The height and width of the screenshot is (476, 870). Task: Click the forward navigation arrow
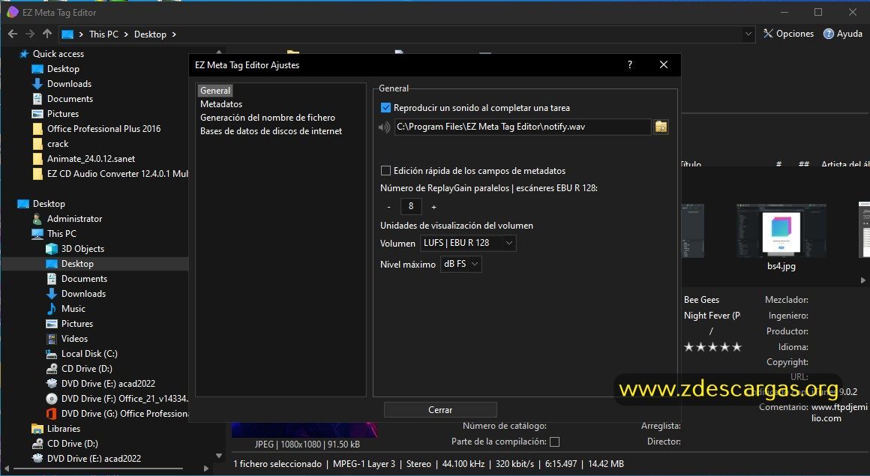(30, 34)
